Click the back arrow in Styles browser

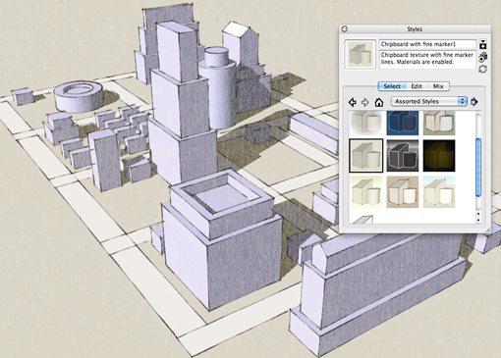click(x=353, y=102)
